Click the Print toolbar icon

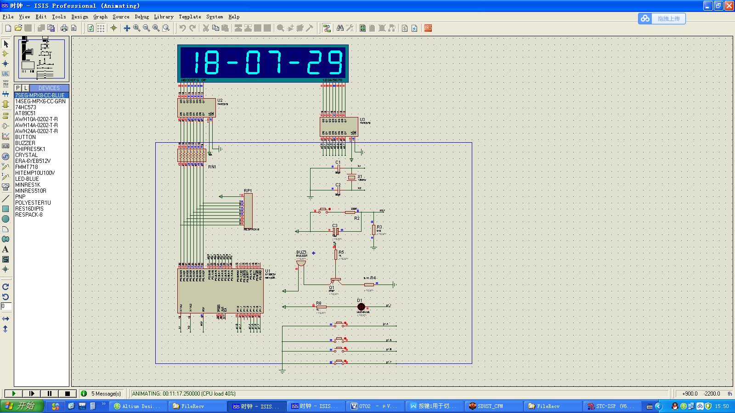click(64, 28)
